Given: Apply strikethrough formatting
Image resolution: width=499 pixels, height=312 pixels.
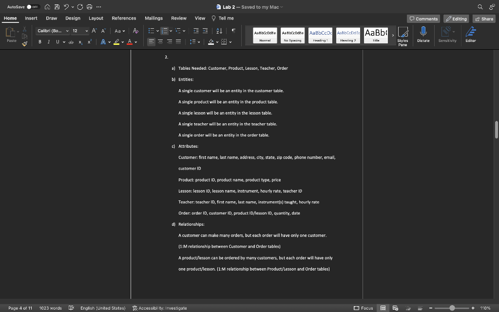Looking at the screenshot, I should click(x=71, y=42).
